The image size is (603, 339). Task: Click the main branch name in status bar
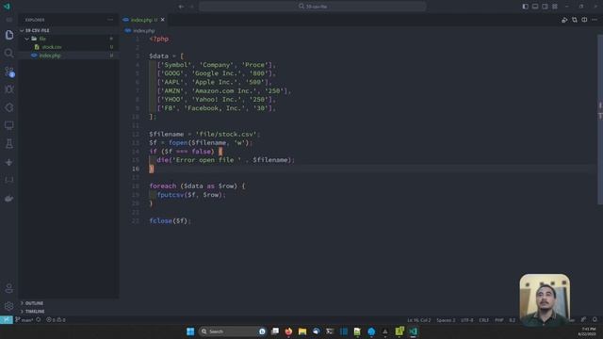tap(24, 320)
